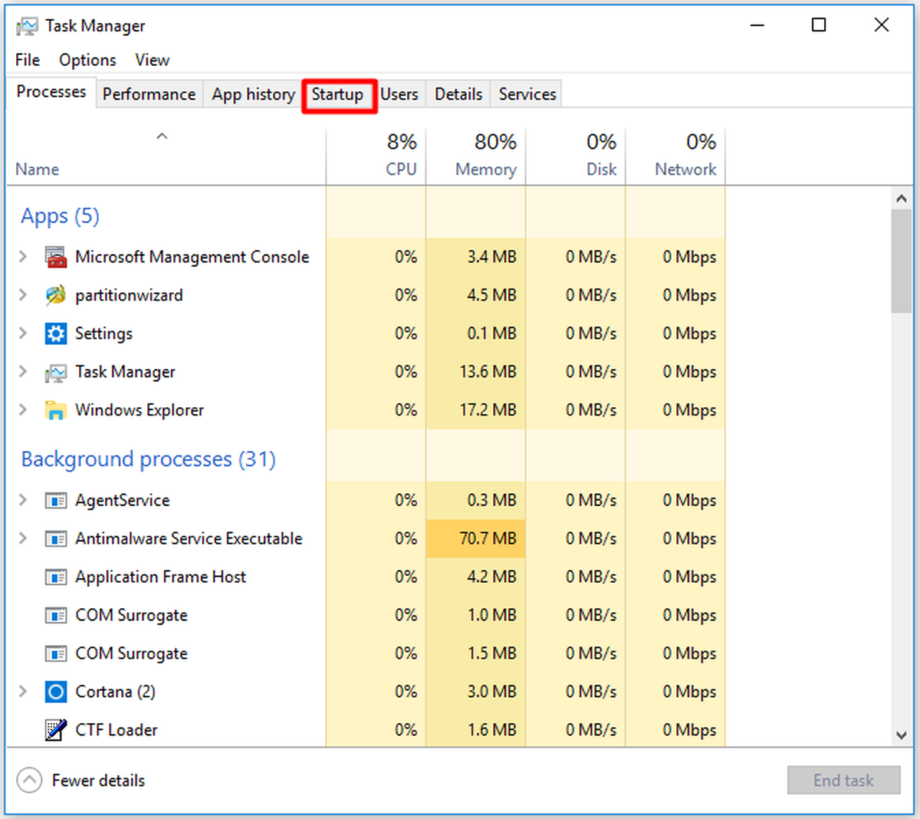Image resolution: width=920 pixels, height=819 pixels.
Task: Expand the Task Manager process group
Action: point(23,372)
